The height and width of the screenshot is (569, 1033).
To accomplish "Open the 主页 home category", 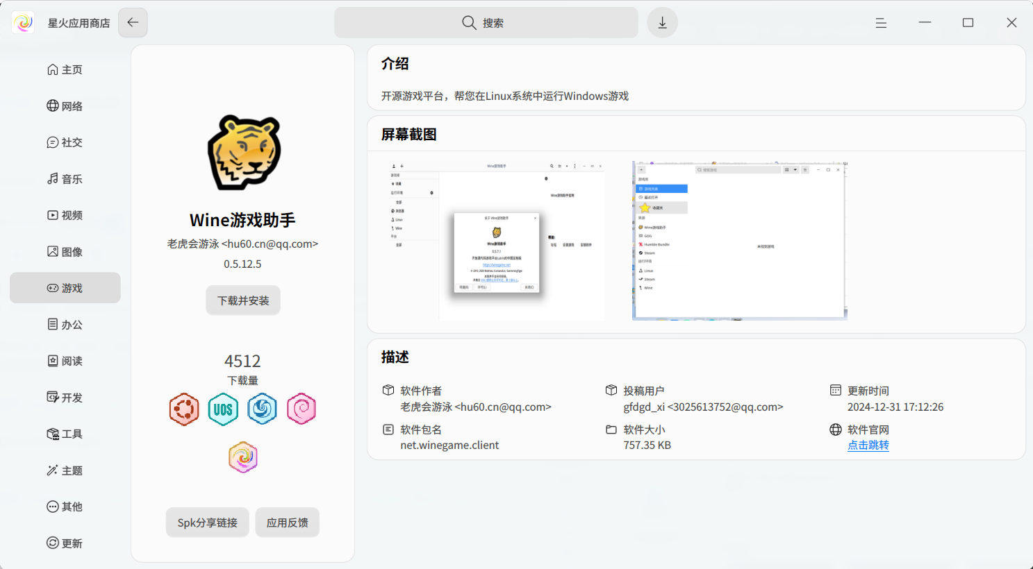I will (65, 69).
